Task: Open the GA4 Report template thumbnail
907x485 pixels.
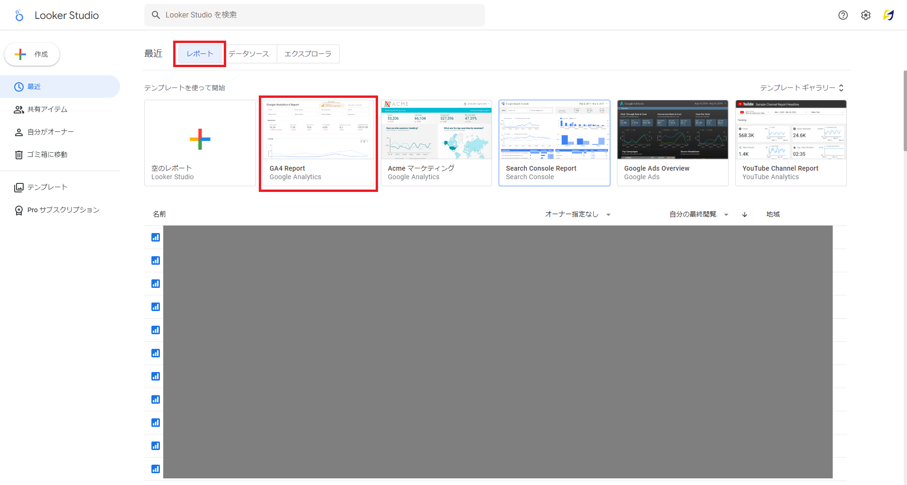Action: click(318, 130)
